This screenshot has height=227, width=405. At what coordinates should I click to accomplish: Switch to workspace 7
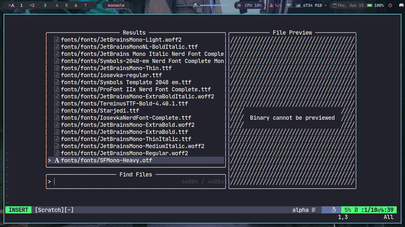click(x=85, y=5)
